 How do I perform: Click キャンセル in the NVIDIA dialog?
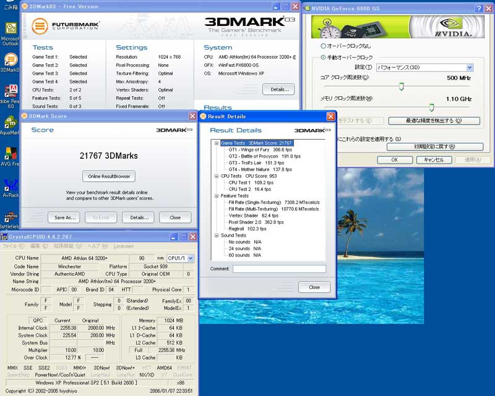coord(434,160)
